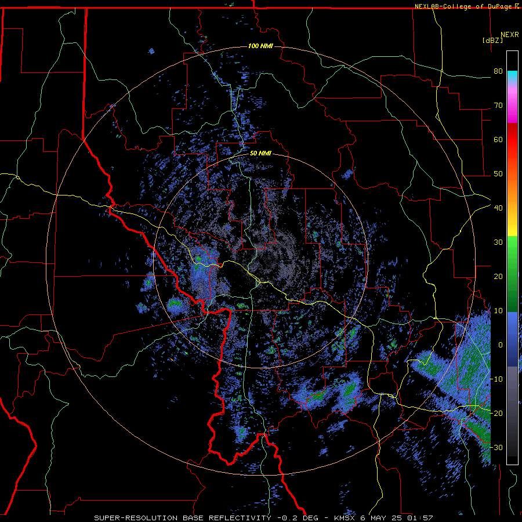Click the 20 value on the dBZ scale
The height and width of the screenshot is (522, 522).
pos(498,276)
